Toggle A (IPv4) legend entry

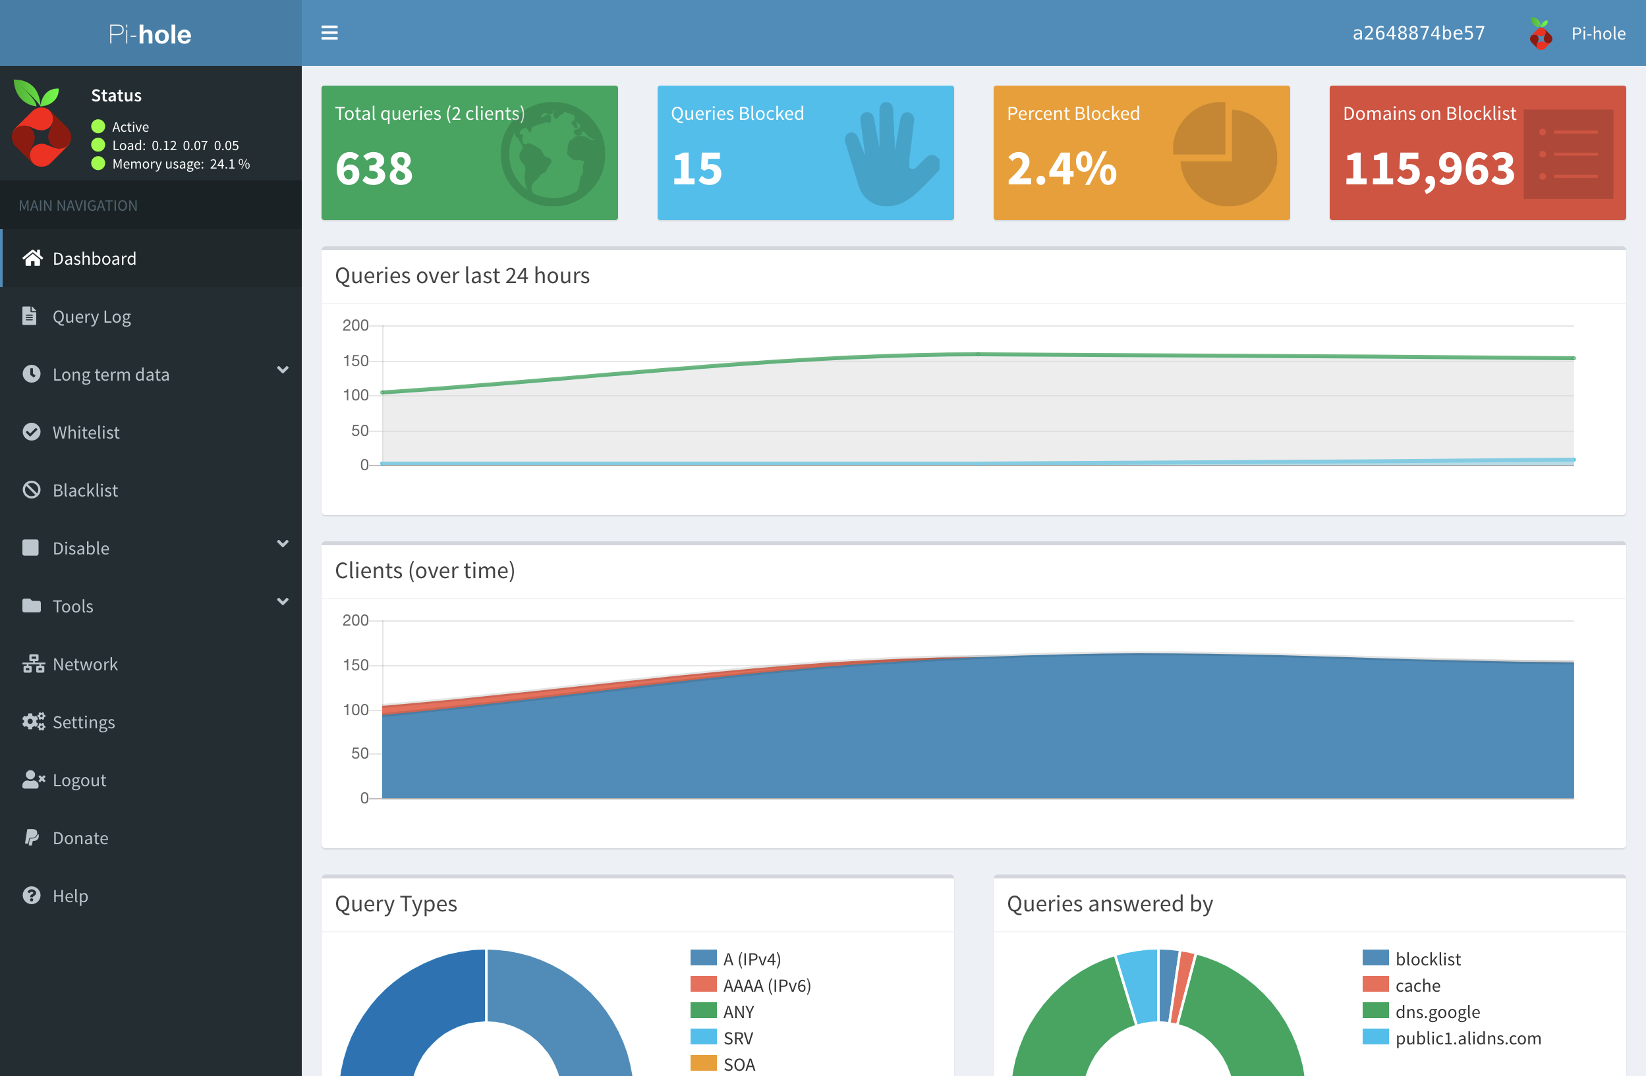751,959
